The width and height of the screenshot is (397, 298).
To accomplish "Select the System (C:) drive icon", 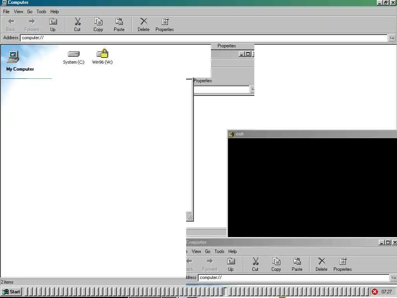I will (x=73, y=54).
